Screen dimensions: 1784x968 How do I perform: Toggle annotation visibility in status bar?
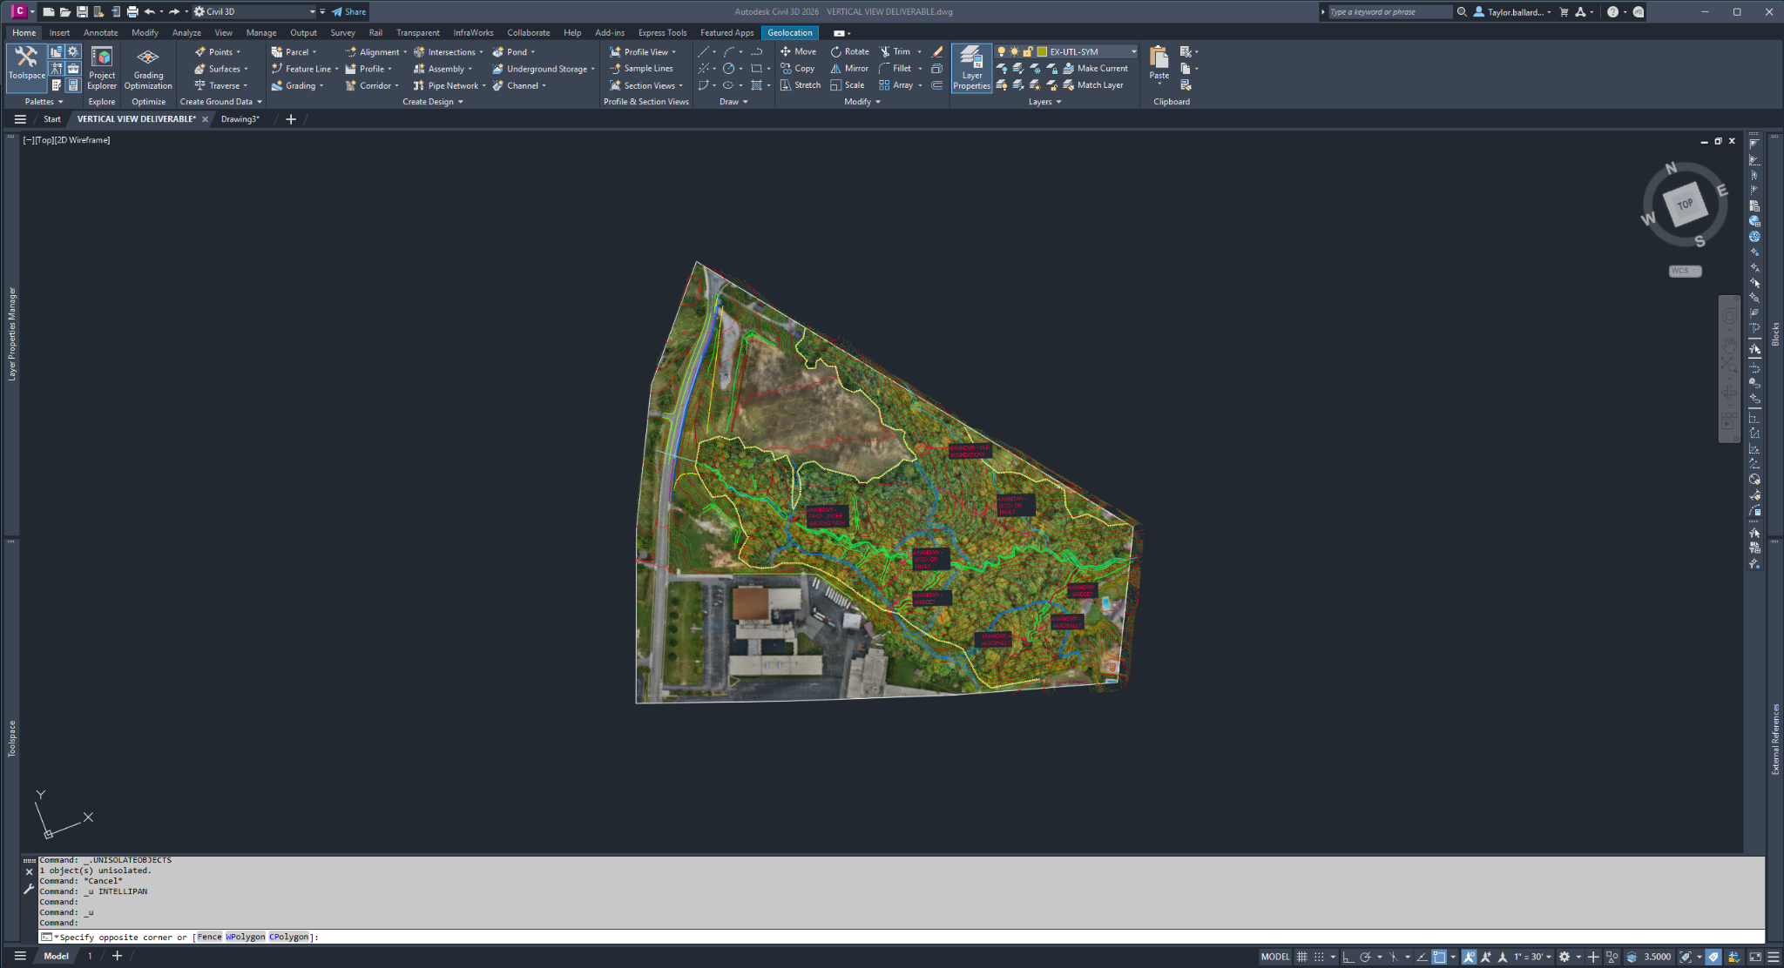pyautogui.click(x=1469, y=957)
